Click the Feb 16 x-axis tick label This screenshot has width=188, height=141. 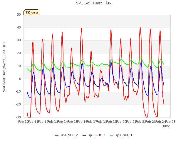82,122
